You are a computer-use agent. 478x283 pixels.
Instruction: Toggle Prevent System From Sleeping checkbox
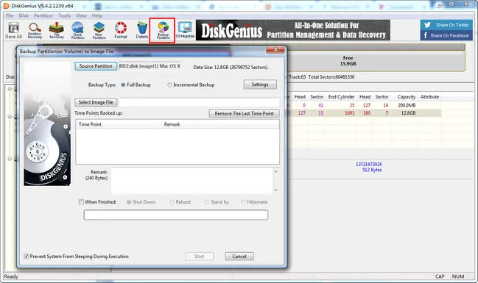point(27,257)
